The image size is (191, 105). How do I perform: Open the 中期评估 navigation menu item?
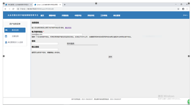coord(78,16)
